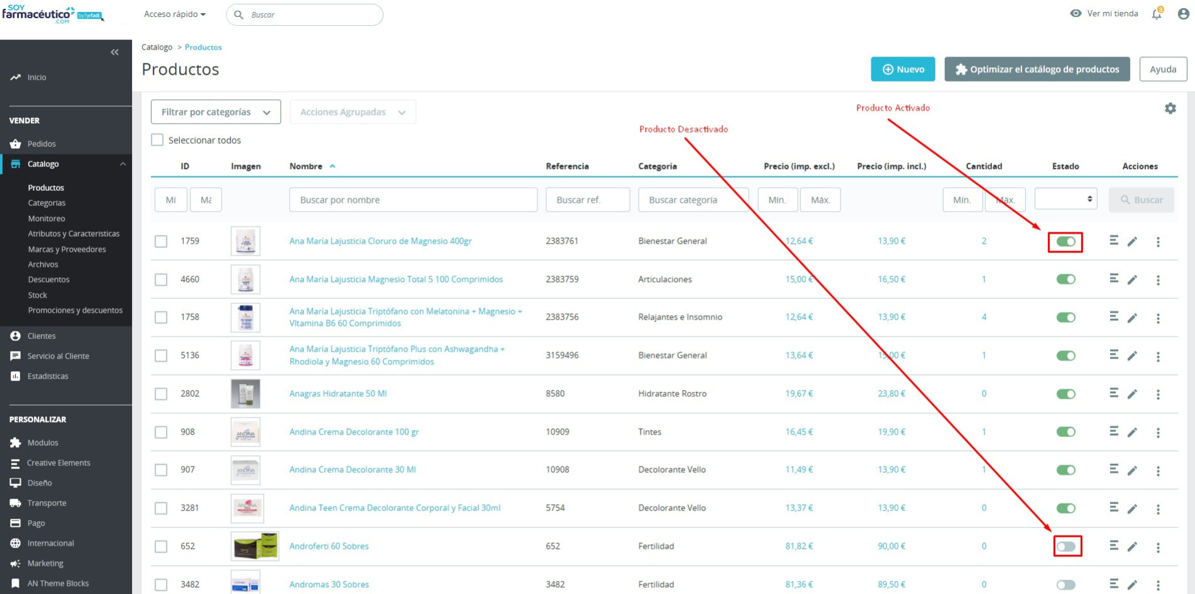Click the Inicio sidebar item
The image size is (1195, 594).
click(36, 77)
